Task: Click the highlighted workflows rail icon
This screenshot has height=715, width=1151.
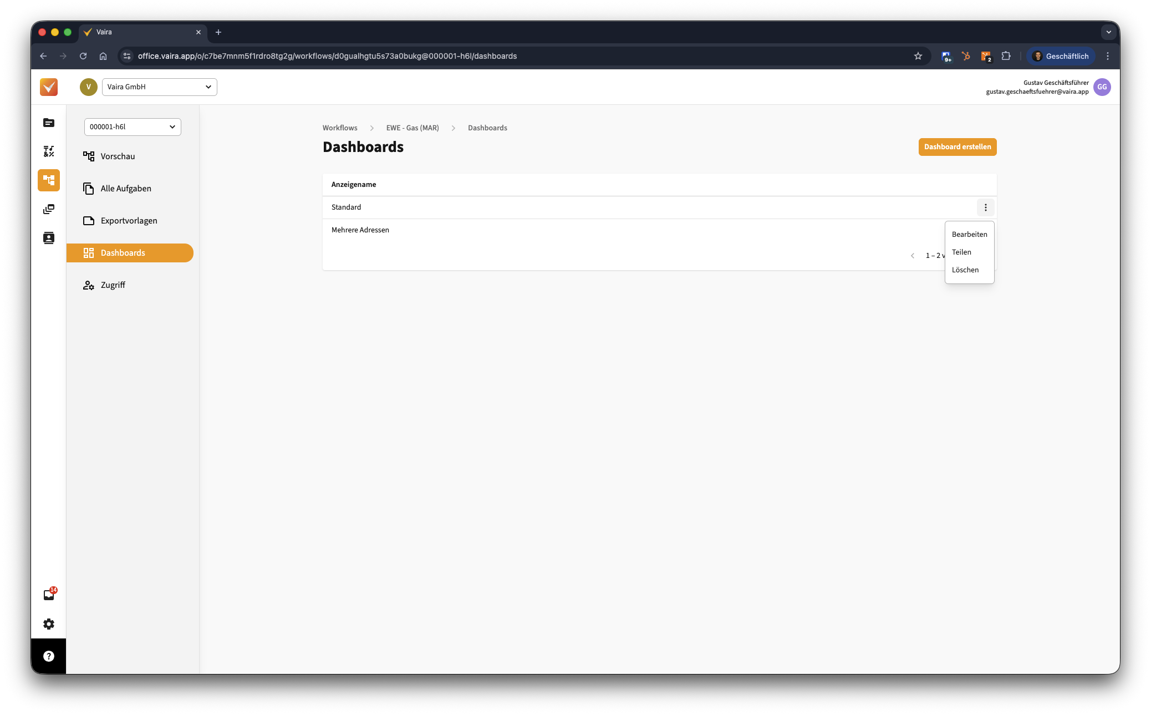Action: tap(49, 180)
